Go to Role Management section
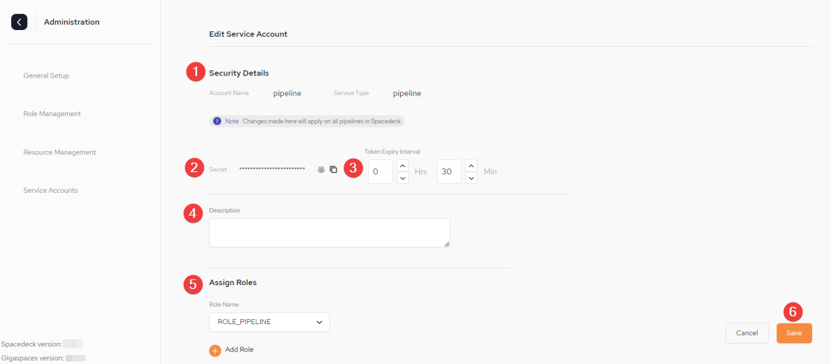Image resolution: width=831 pixels, height=364 pixels. point(52,114)
